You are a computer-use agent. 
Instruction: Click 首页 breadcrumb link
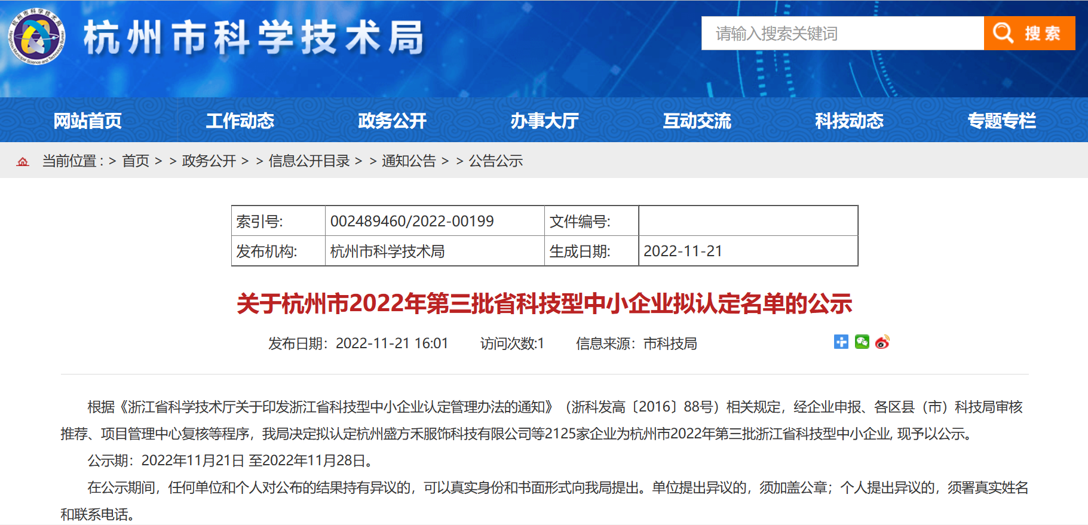(x=136, y=161)
